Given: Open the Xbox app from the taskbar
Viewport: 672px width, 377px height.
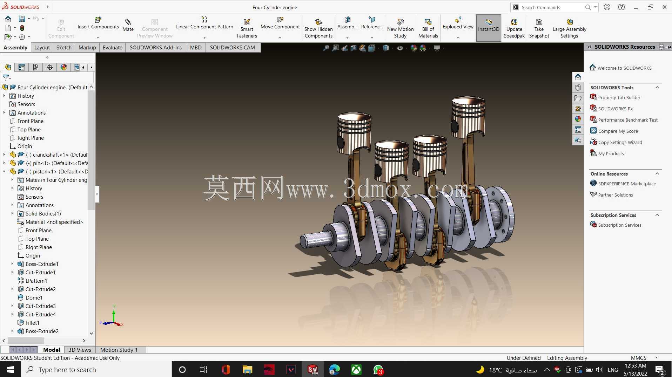Looking at the screenshot, I should pyautogui.click(x=356, y=369).
